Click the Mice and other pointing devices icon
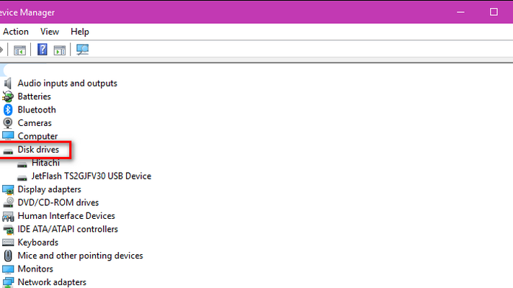The image size is (513, 288). coord(8,256)
